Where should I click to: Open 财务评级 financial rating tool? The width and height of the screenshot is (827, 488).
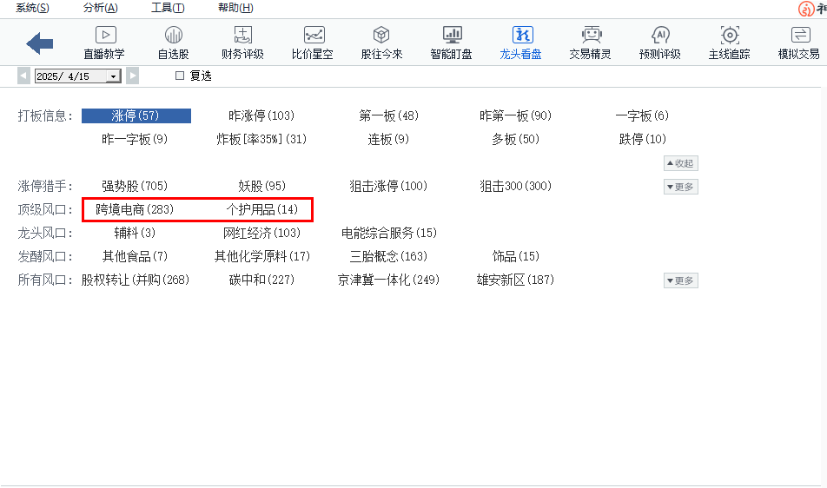(242, 36)
